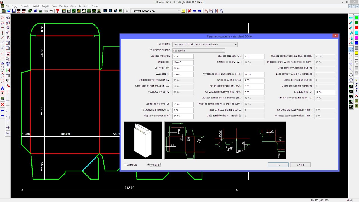The height and width of the screenshot is (202, 359).
Task: Click the angle dimension icon in right toolbar
Action: point(351,43)
